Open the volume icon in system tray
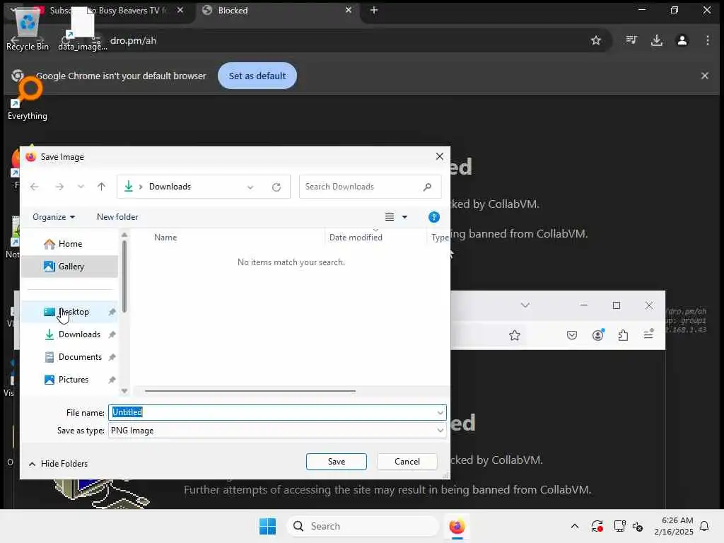Image resolution: width=724 pixels, height=543 pixels. [638, 526]
